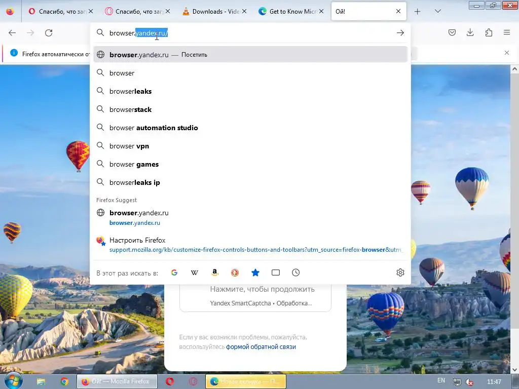Open the Downloads panel
The image size is (519, 389).
point(470,32)
